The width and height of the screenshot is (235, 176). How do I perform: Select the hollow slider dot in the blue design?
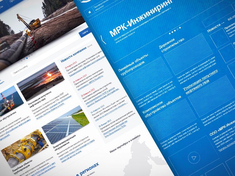[x=177, y=29]
